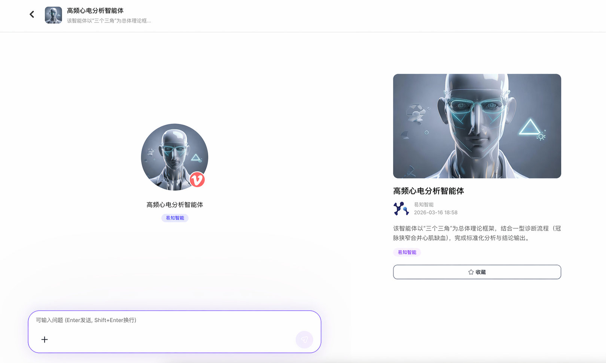The image size is (606, 363).
Task: Click the circular agent avatar in the chat area
Action: [174, 157]
